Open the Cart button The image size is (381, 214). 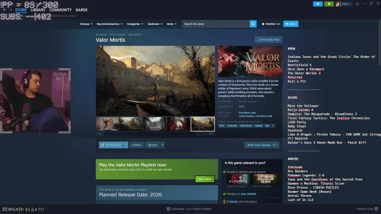[x=291, y=24]
